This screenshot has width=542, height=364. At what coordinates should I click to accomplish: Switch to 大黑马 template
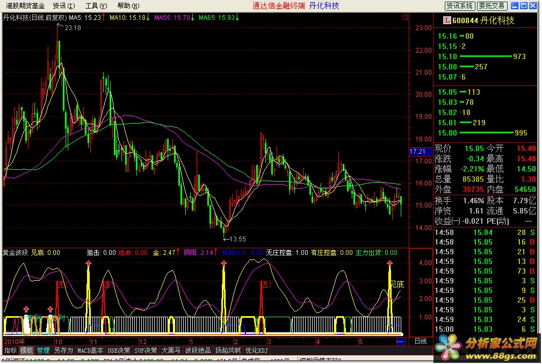(171, 351)
